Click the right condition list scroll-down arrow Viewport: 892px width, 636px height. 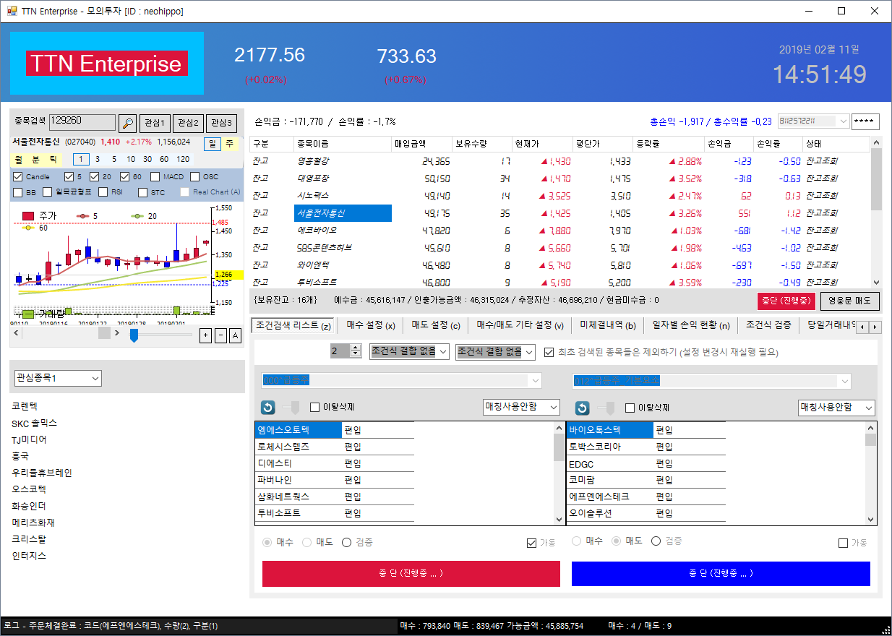[871, 519]
